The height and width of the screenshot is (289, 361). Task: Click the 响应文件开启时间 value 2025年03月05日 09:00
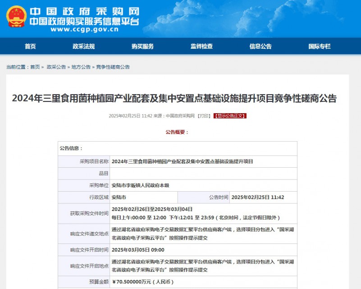[138, 250]
